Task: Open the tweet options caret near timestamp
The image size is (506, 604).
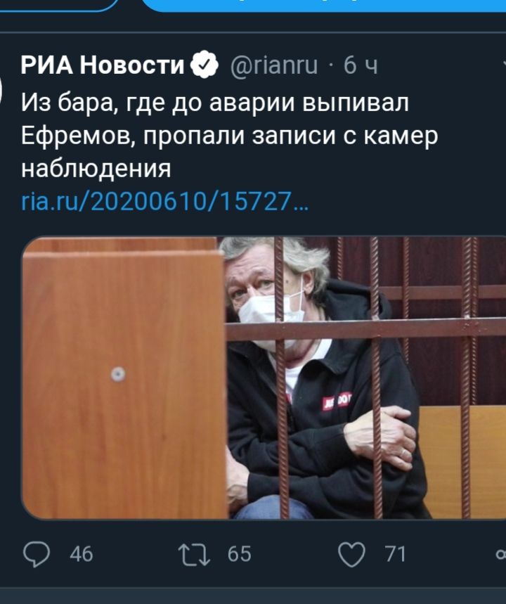Action: pos(504,63)
